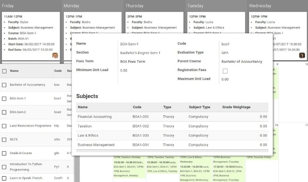
Task: Toggle the select-all checkbox beside Name header
Action: (4, 71)
